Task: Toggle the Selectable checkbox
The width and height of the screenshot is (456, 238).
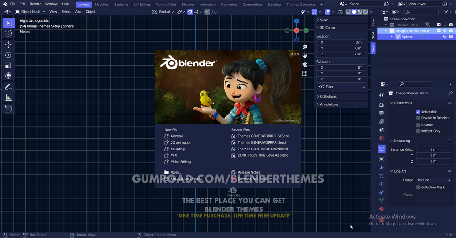Action: click(418, 112)
